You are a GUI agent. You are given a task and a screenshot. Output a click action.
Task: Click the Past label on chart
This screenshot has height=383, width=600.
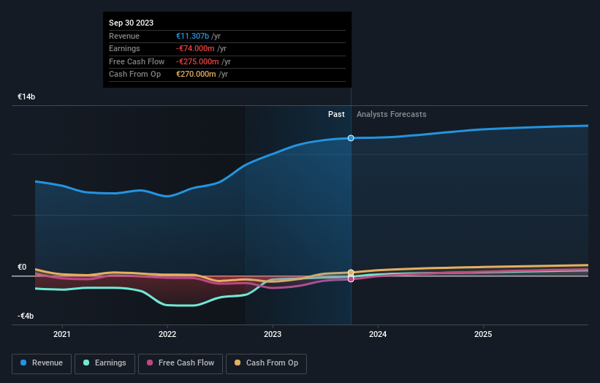[x=336, y=114]
